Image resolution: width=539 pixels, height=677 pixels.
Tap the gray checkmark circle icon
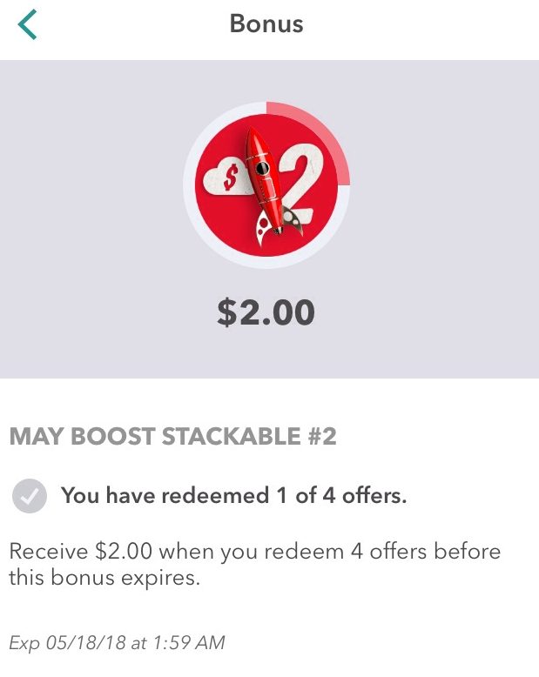pos(29,497)
